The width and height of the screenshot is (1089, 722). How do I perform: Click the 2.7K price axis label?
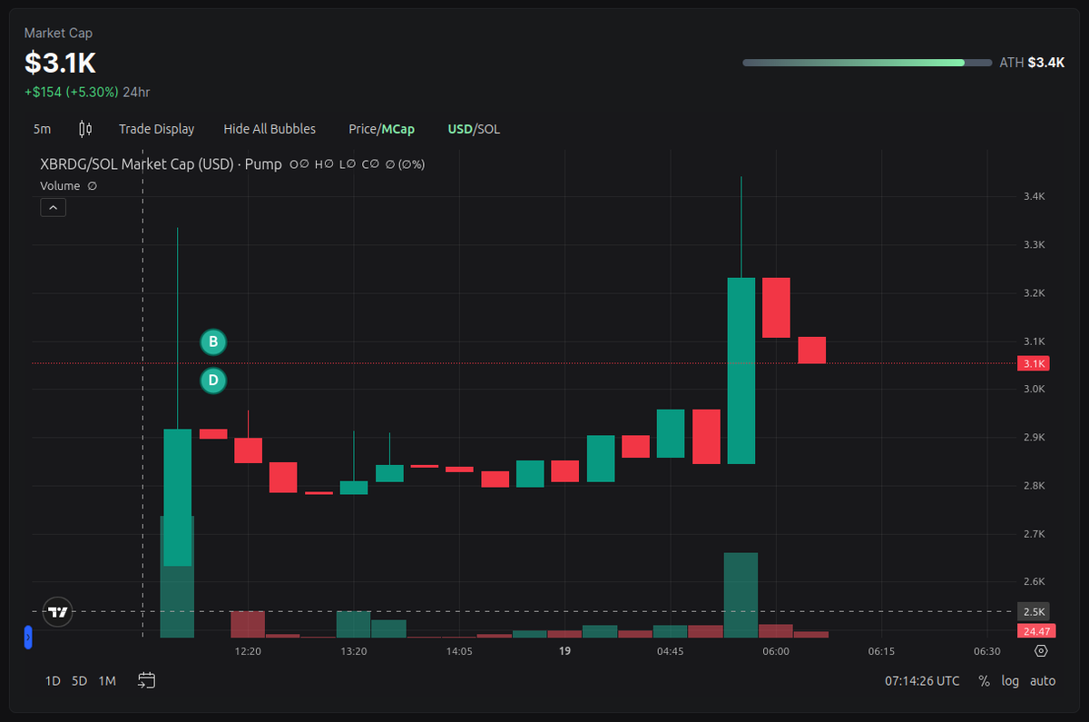[1035, 534]
